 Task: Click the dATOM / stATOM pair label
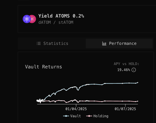click(x=56, y=22)
